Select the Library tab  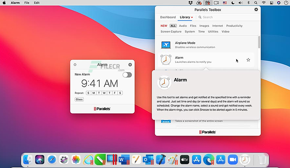[185, 17]
